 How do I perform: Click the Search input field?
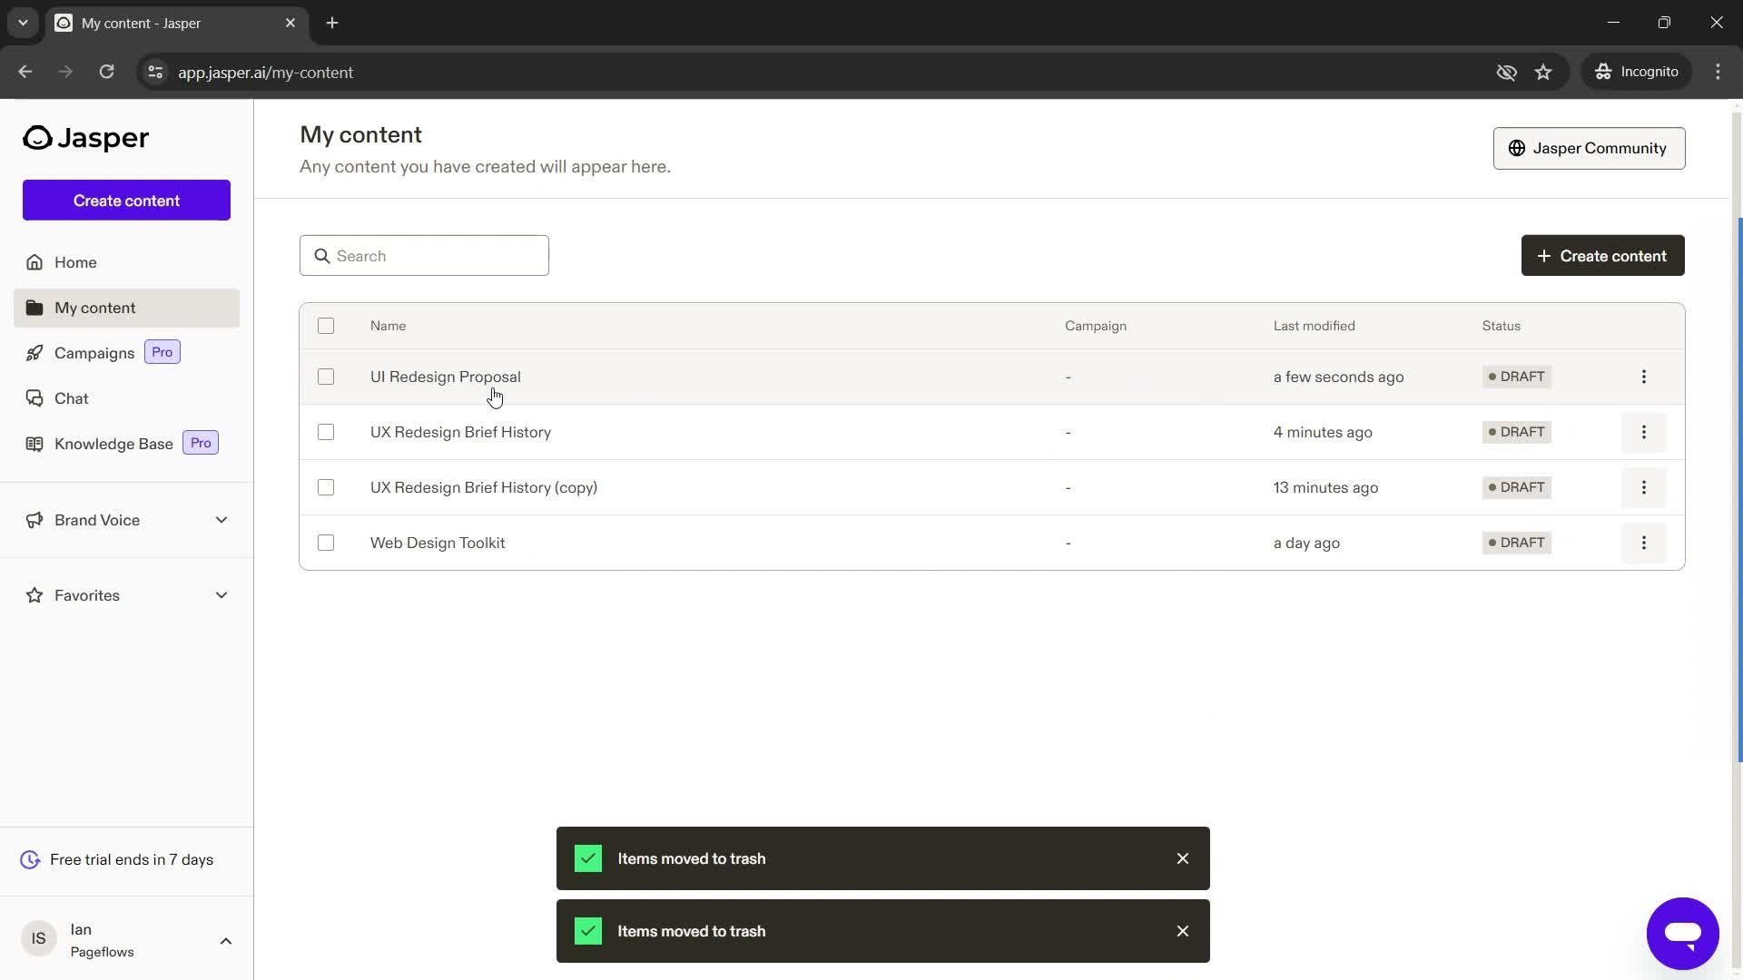click(424, 255)
